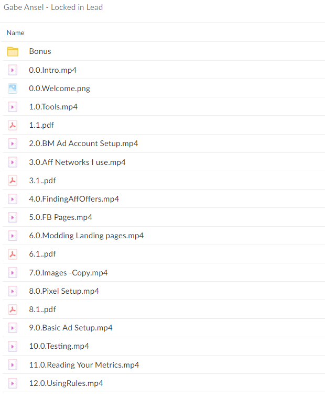Click video icon for 11.0.Reading Your Metrics
This screenshot has height=399, width=325.
click(13, 365)
